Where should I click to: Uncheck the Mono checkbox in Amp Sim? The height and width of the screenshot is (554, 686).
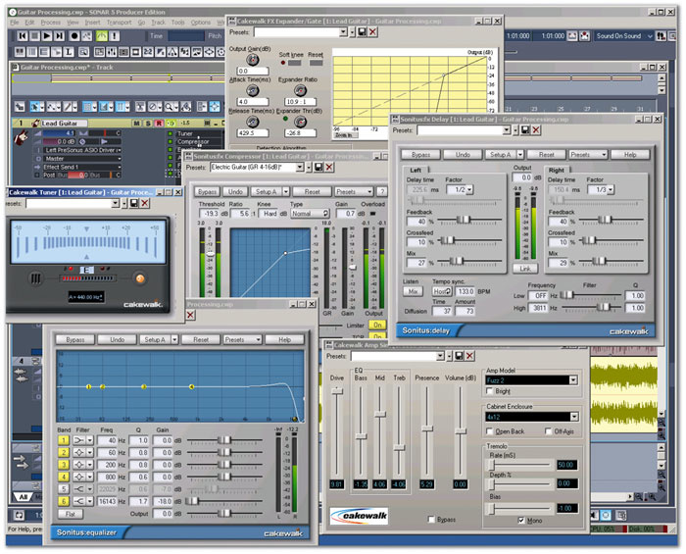[x=521, y=521]
